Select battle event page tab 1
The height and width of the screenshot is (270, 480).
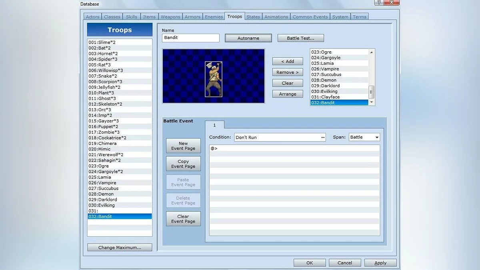(x=214, y=125)
